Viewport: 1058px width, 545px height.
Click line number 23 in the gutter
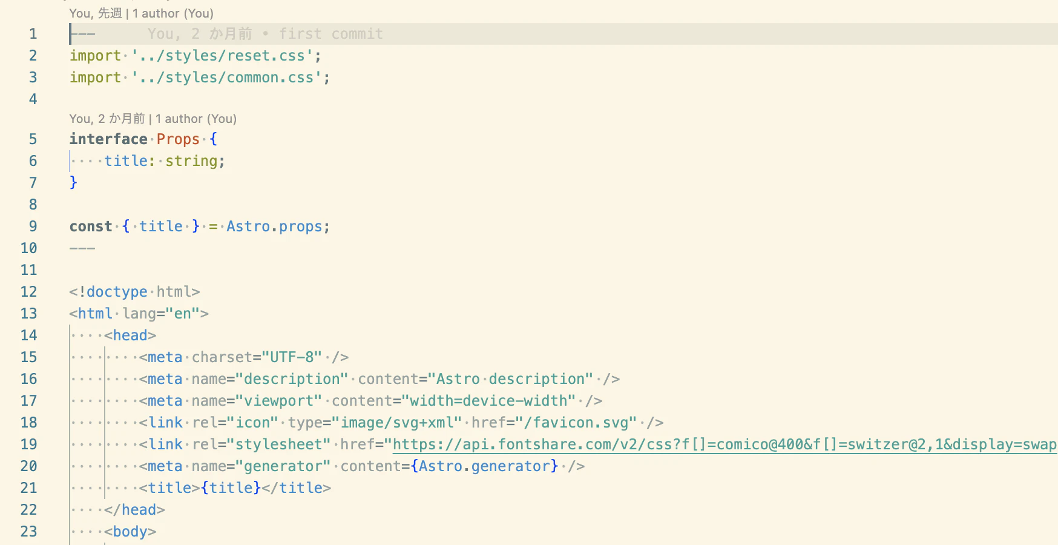(28, 532)
